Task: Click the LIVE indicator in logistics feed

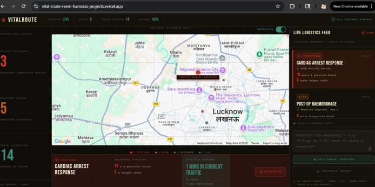Action: click(x=368, y=33)
